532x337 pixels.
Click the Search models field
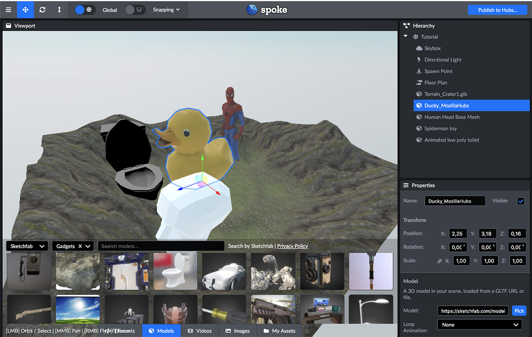click(x=161, y=246)
